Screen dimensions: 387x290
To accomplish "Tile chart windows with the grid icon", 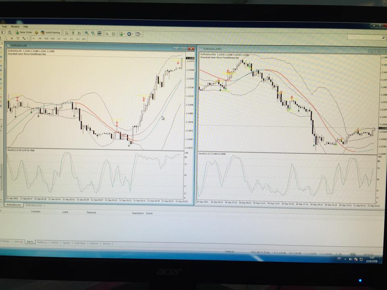I will click(x=99, y=33).
